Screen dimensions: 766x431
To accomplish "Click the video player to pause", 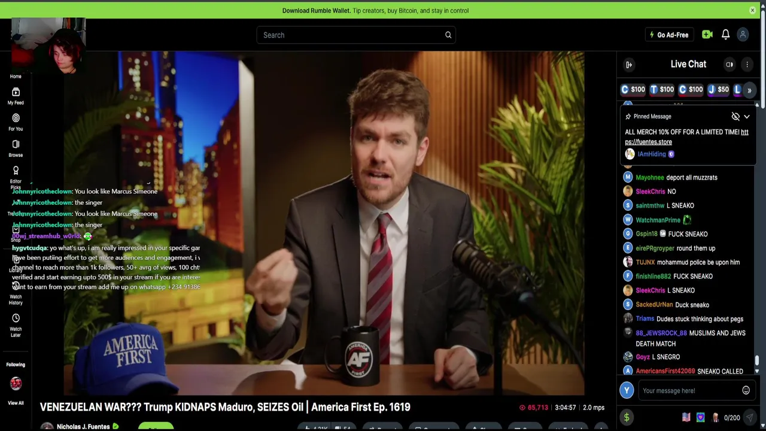I will tap(324, 223).
